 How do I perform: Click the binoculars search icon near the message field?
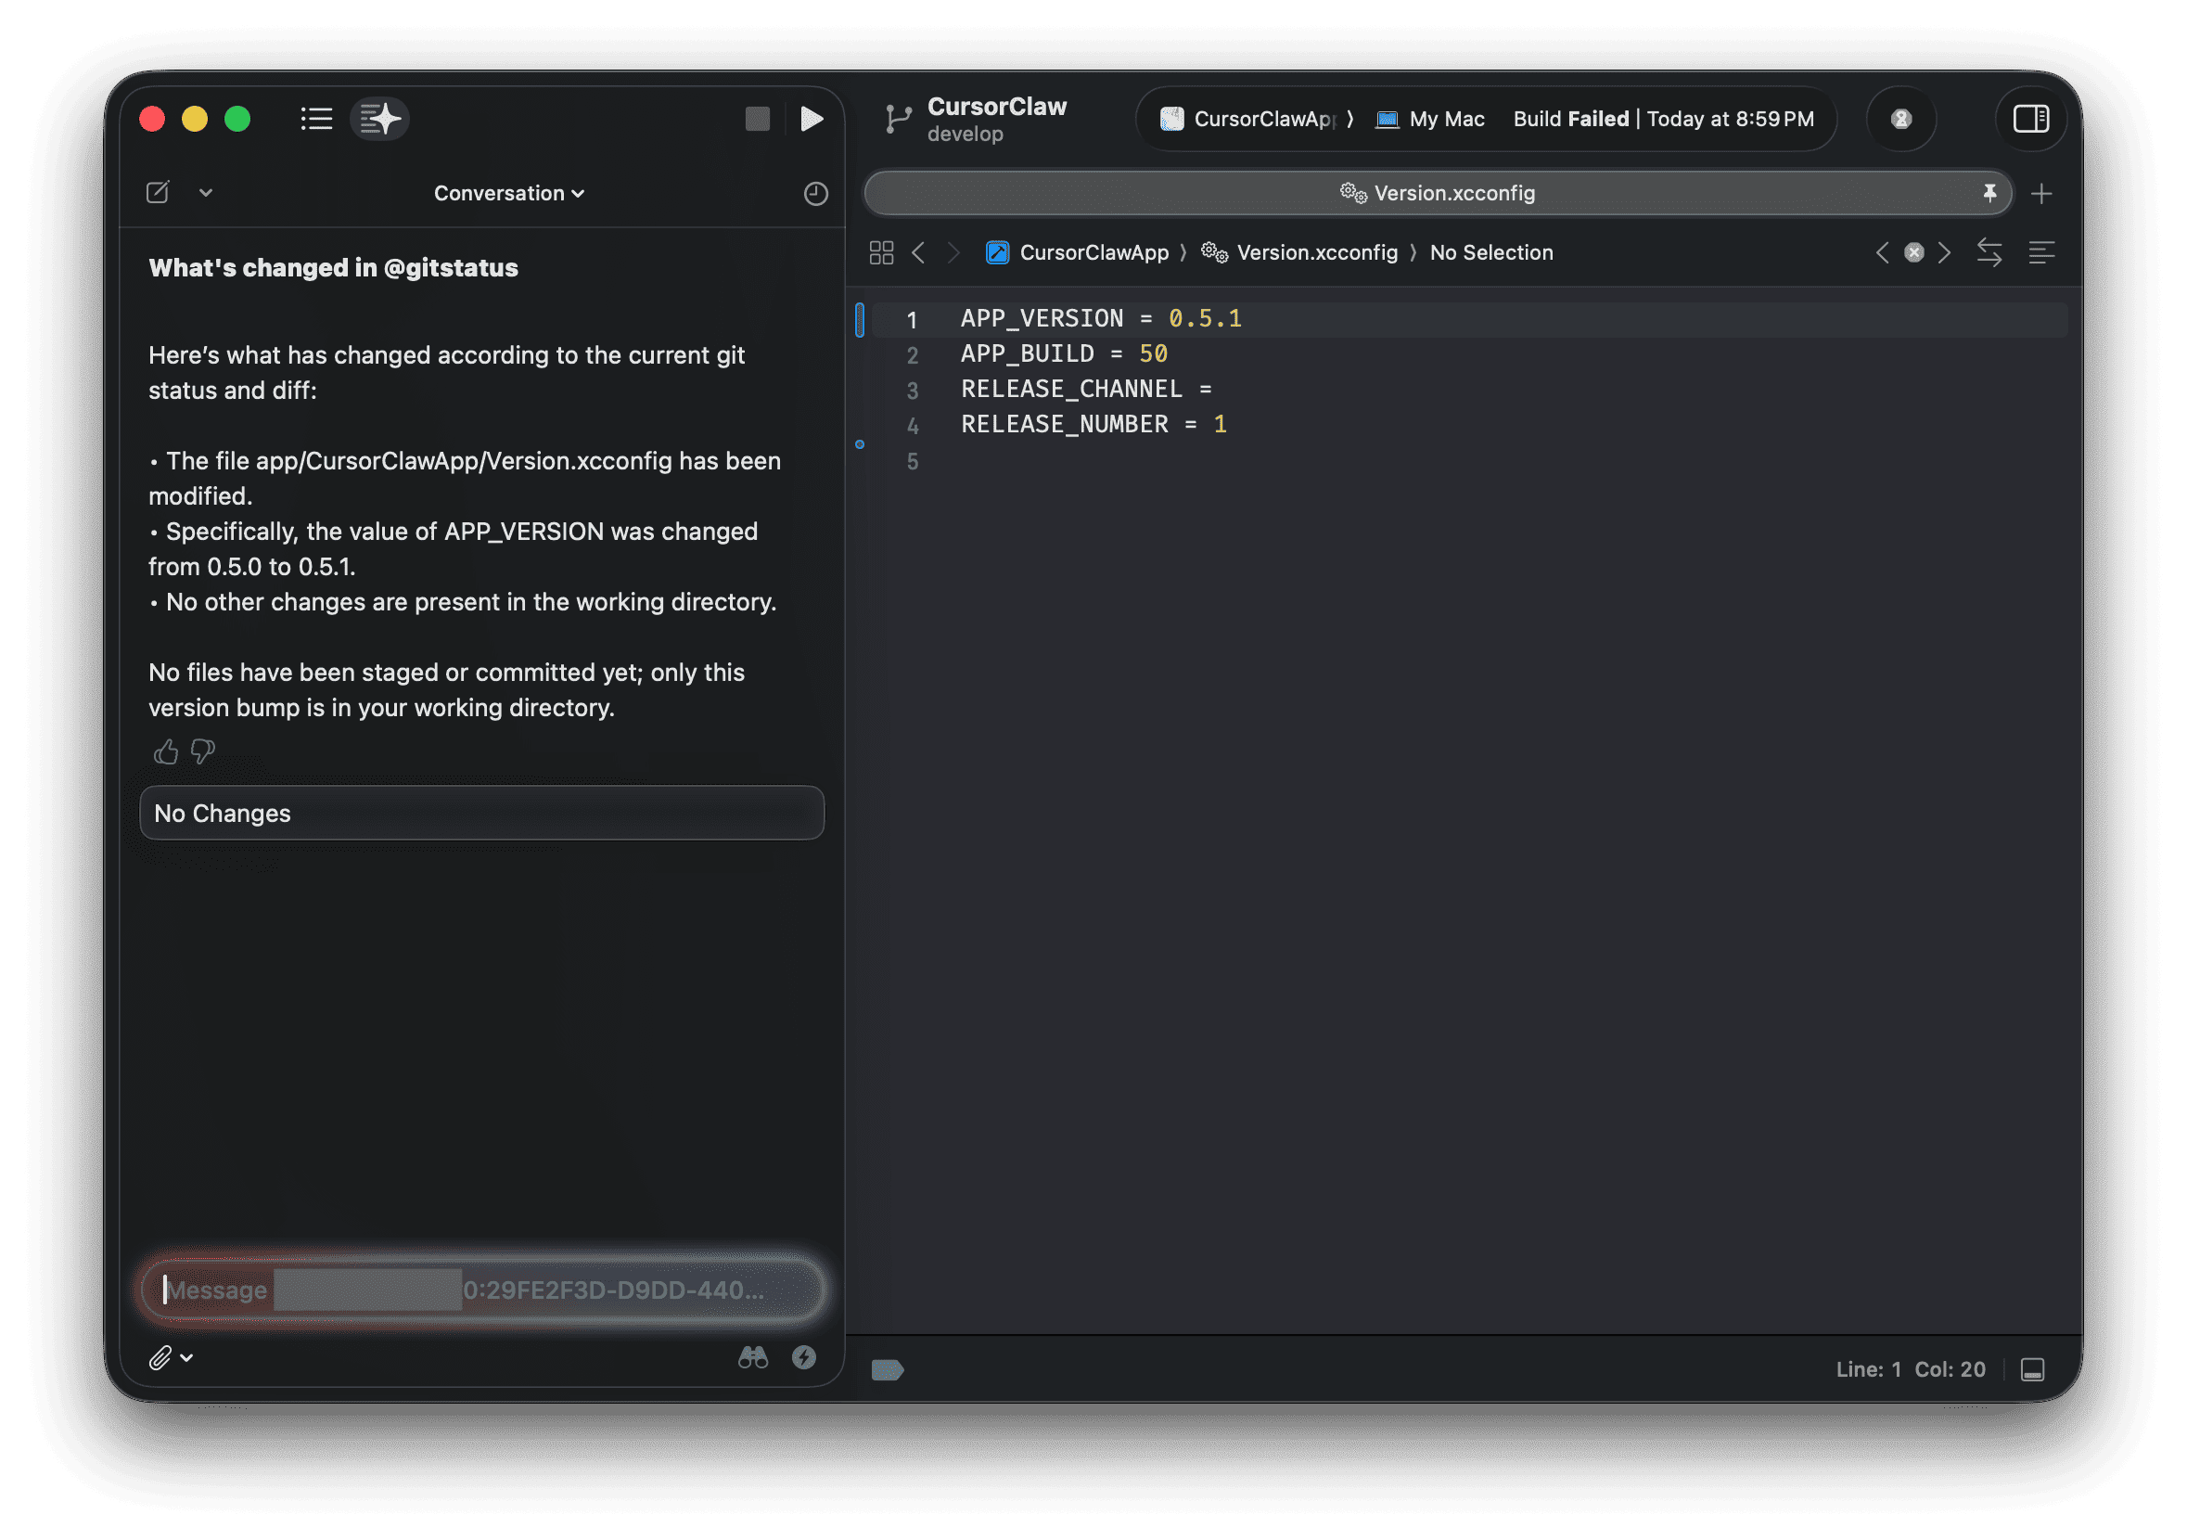click(753, 1357)
